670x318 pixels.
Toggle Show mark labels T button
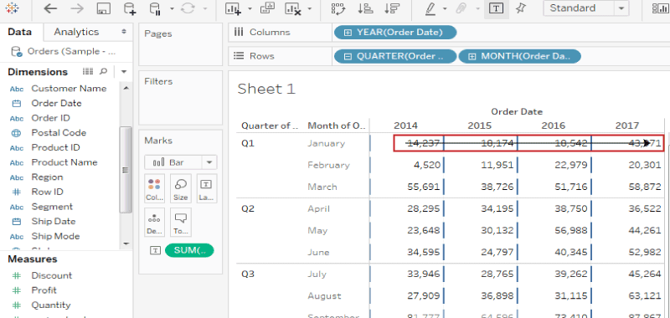[x=496, y=8]
